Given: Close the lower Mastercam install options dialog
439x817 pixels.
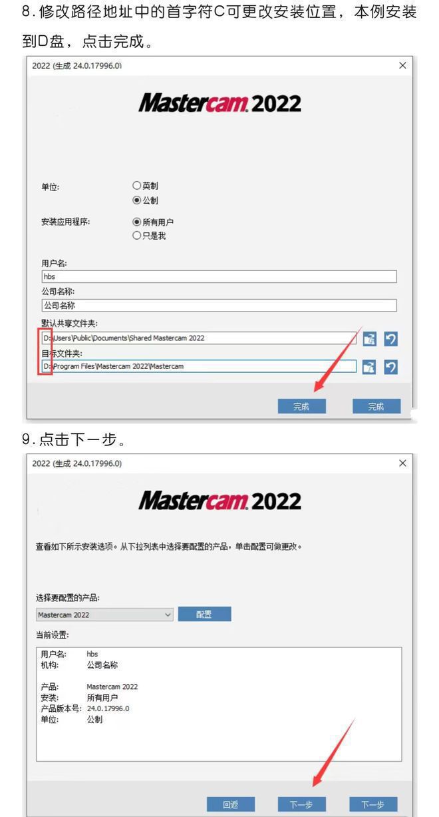Looking at the screenshot, I should point(402,463).
